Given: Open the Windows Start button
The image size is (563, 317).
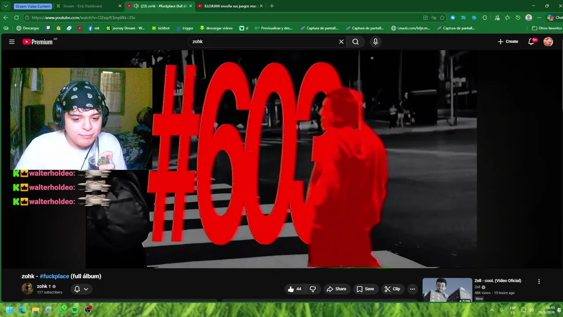Looking at the screenshot, I should [x=9, y=310].
